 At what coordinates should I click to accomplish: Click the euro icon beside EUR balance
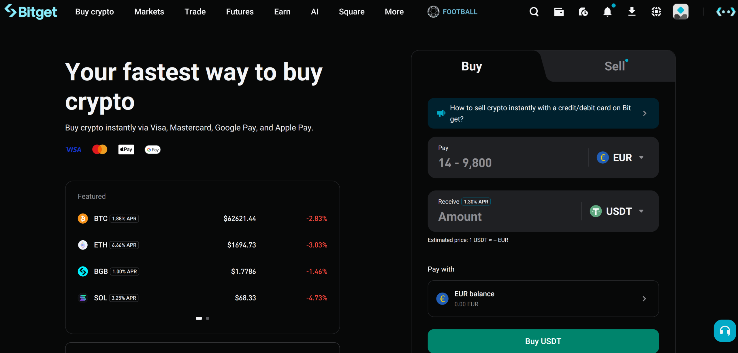[442, 299]
